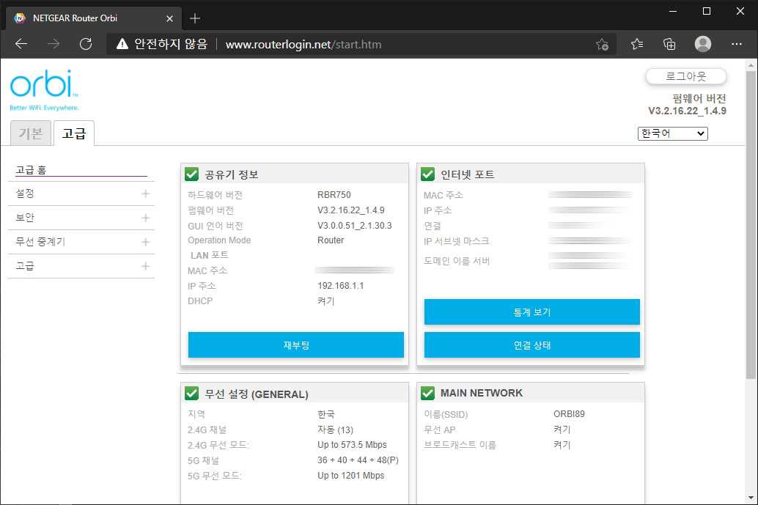Click the 재부팅 reboot button
The image size is (758, 505).
[296, 345]
